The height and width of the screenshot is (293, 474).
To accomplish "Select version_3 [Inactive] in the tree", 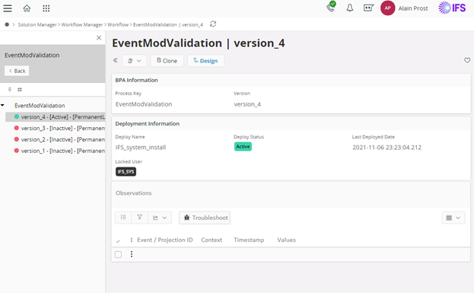I will click(x=59, y=128).
